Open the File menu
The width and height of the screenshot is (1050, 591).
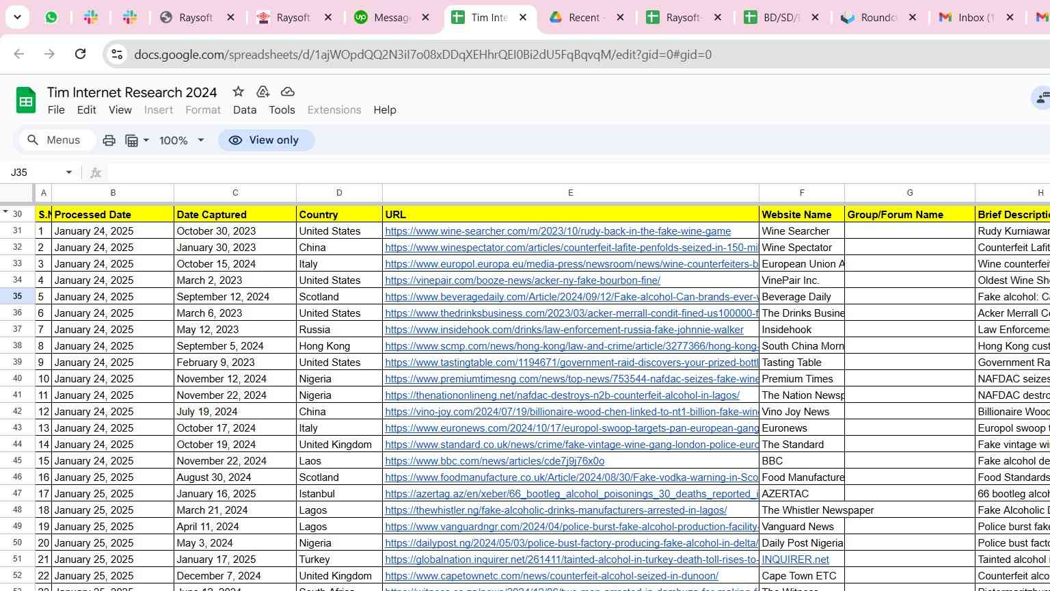coord(56,109)
